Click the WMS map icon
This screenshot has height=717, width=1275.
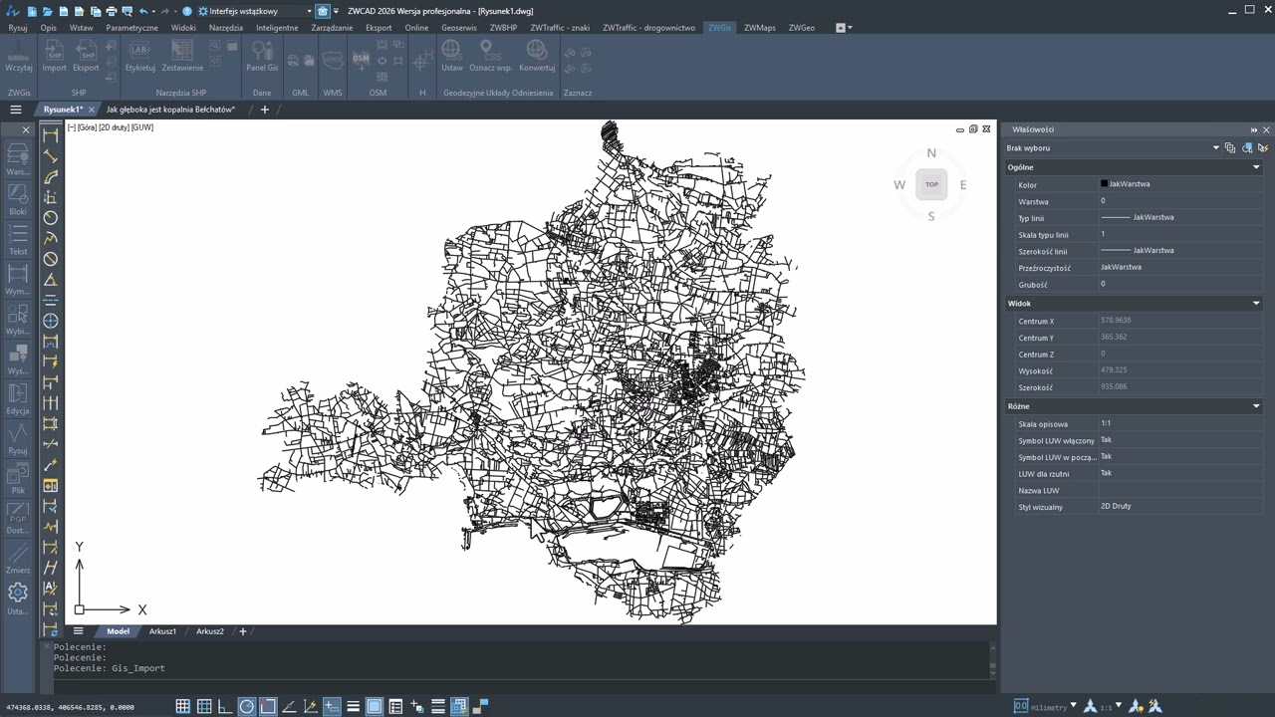[333, 61]
